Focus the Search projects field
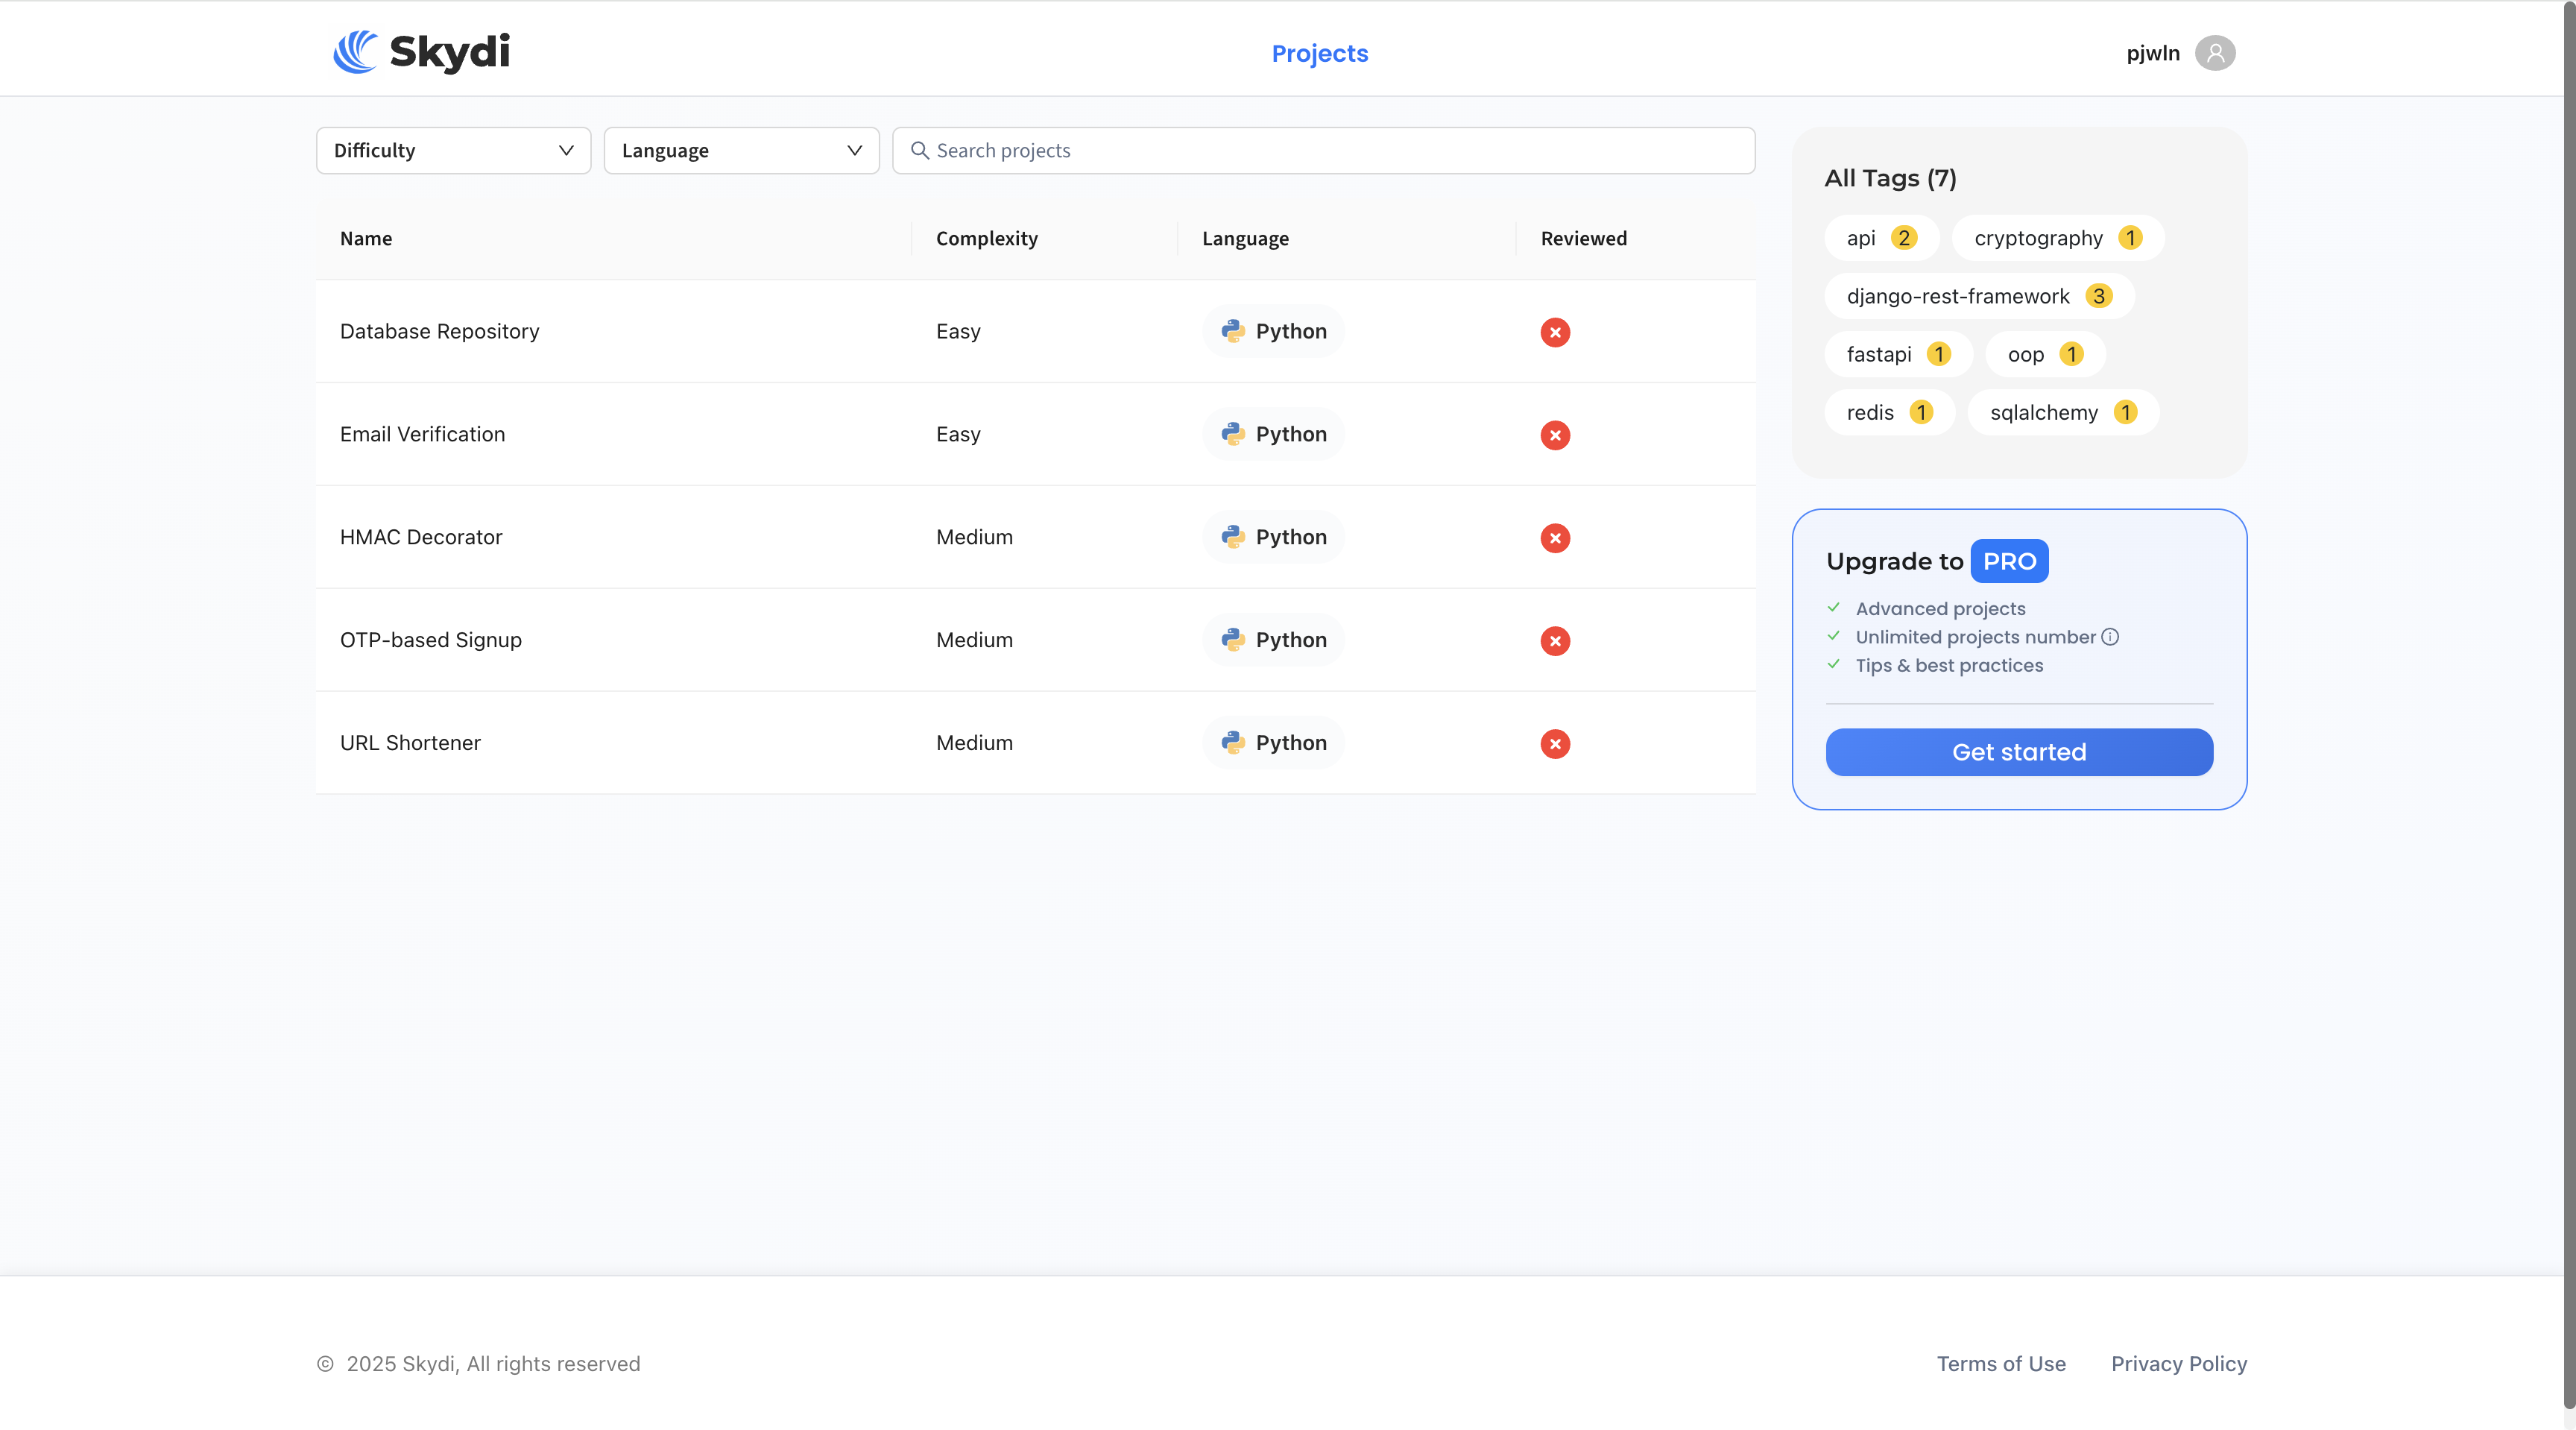The width and height of the screenshot is (2576, 1430). coord(1323,150)
